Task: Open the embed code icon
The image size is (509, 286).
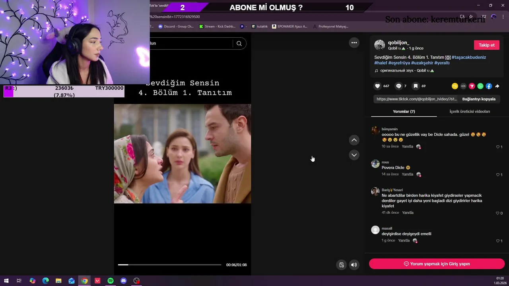Action: pos(463,86)
